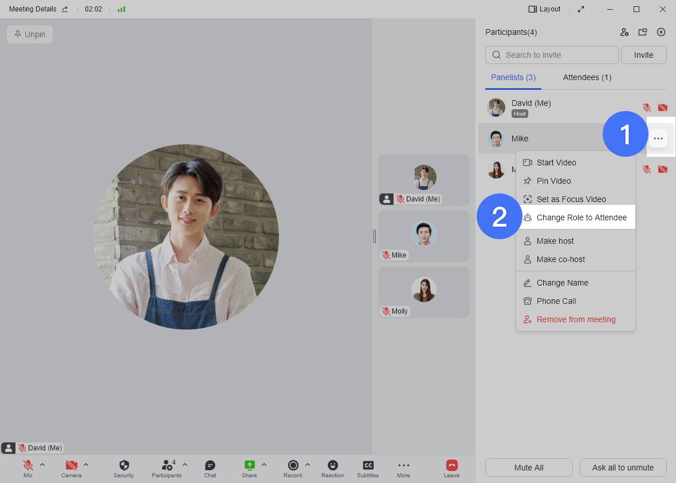Screen dimensions: 676x483
Task: Choose Phone Call in the menu
Action: point(576,302)
